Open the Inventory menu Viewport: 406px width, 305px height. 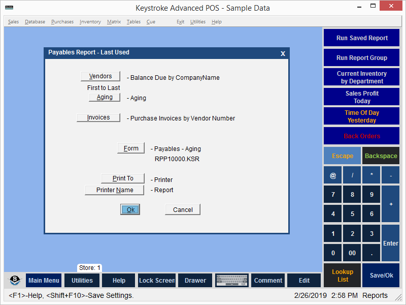click(90, 22)
